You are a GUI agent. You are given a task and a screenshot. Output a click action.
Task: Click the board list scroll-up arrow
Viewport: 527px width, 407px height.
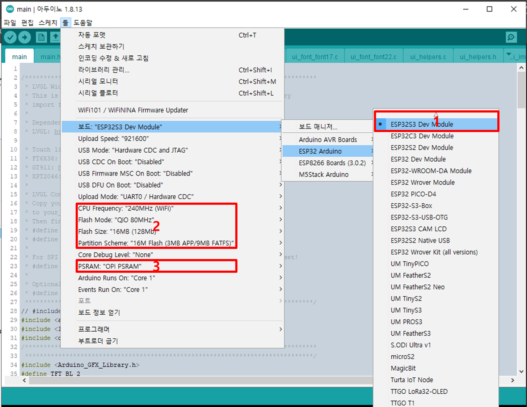click(x=436, y=115)
